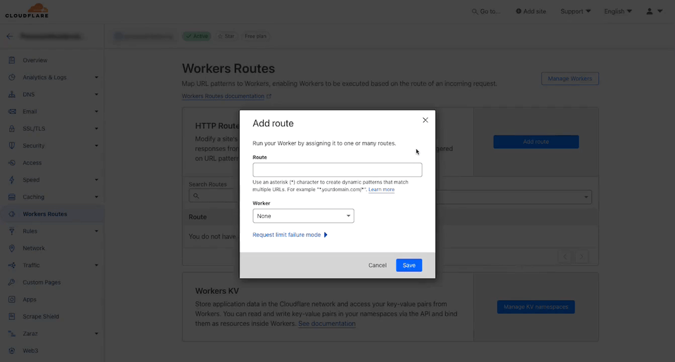The height and width of the screenshot is (362, 675).
Task: Click the Access sidebar icon
Action: tap(12, 162)
